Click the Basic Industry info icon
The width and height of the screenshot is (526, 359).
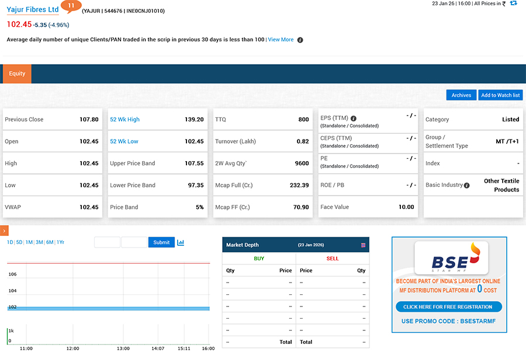(466, 185)
